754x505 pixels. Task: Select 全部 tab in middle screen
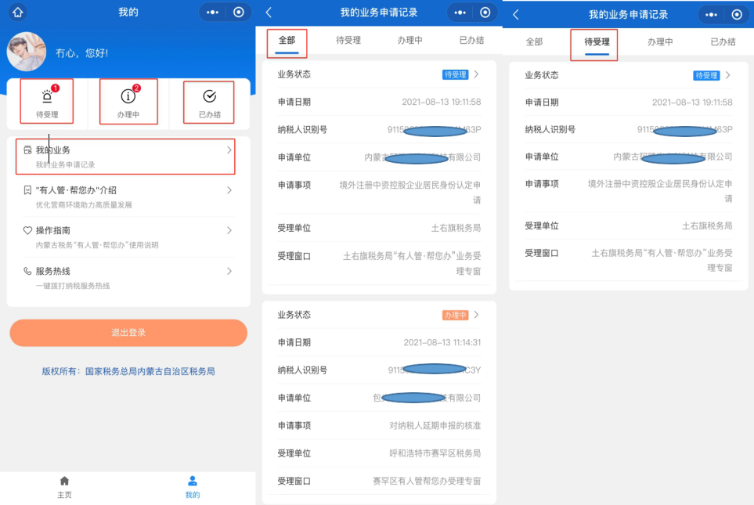[287, 41]
